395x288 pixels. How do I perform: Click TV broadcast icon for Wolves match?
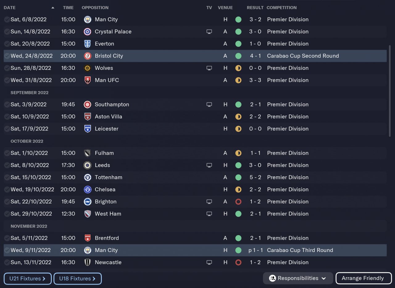pyautogui.click(x=209, y=68)
